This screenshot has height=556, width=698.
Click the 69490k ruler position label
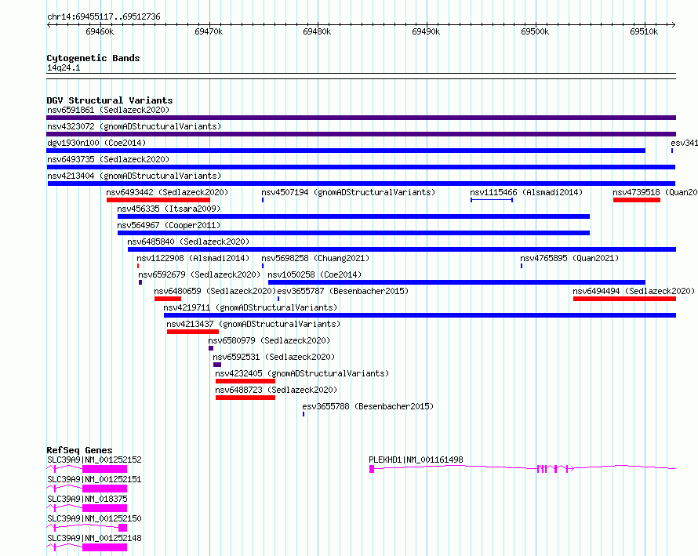coord(426,31)
